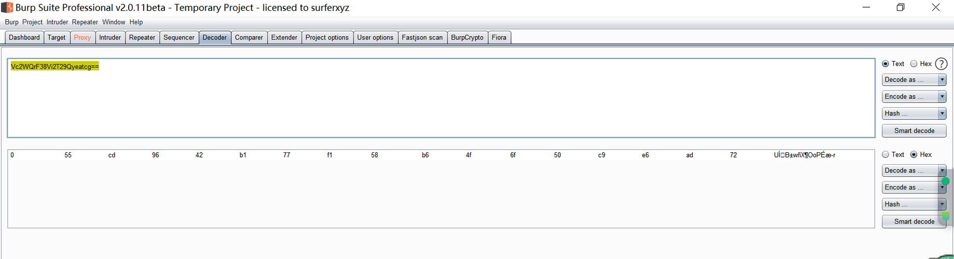
Task: Click hex cell '58' in output row
Action: pyautogui.click(x=375, y=155)
